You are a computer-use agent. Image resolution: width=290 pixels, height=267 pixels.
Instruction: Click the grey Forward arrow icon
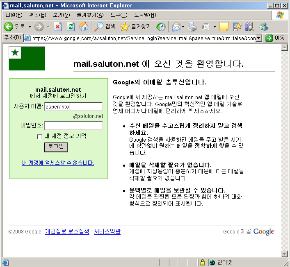(x=39, y=27)
